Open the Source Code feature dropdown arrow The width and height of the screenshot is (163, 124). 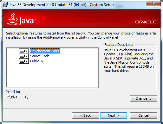pos(27,56)
